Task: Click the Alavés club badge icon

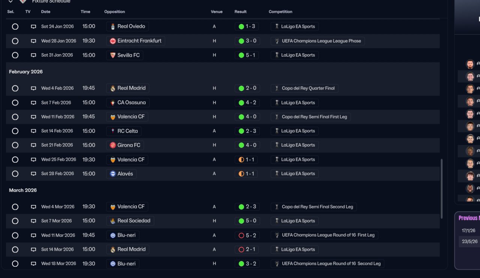Action: (113, 174)
